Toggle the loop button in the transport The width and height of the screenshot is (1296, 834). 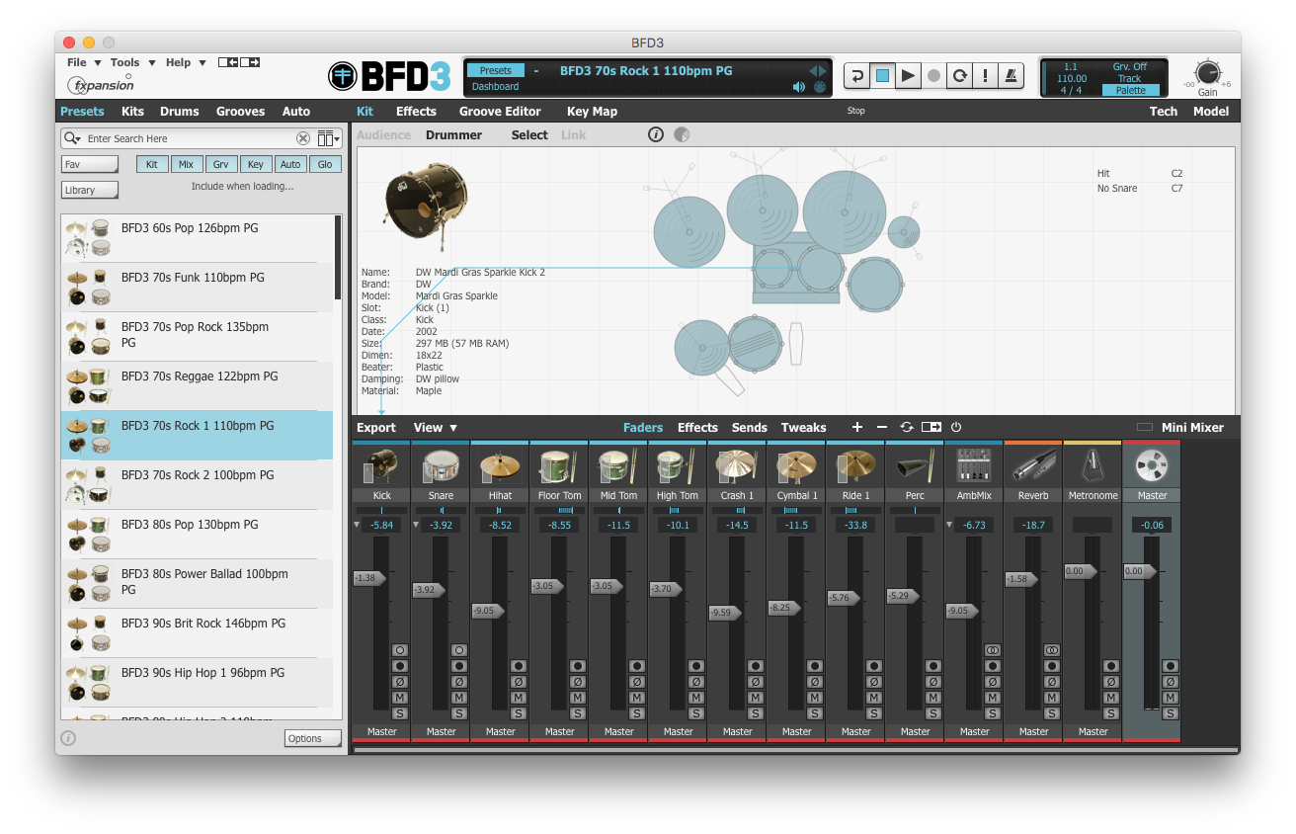coord(959,75)
